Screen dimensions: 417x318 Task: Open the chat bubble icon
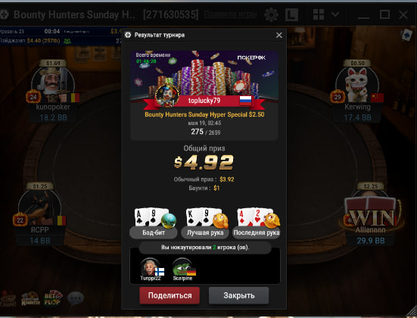click(x=76, y=298)
